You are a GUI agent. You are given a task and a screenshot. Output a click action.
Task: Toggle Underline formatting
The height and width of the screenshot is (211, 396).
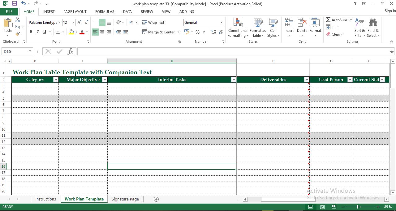pyautogui.click(x=44, y=32)
